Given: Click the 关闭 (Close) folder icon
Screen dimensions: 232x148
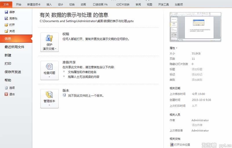Looking at the screenshot, I should pos(6,31).
